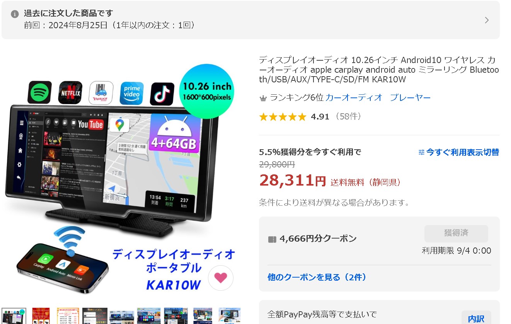Select the fourth dark review thumbnail
511x324 pixels.
point(95,316)
